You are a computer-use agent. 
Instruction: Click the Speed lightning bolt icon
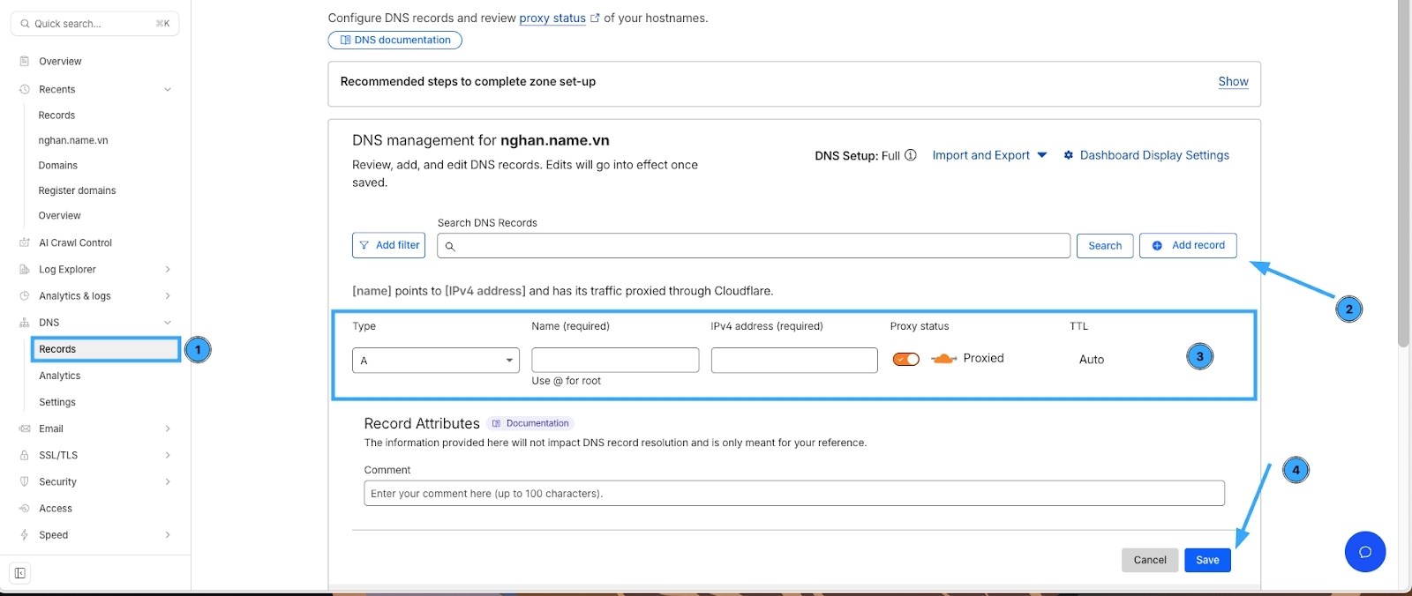[25, 534]
